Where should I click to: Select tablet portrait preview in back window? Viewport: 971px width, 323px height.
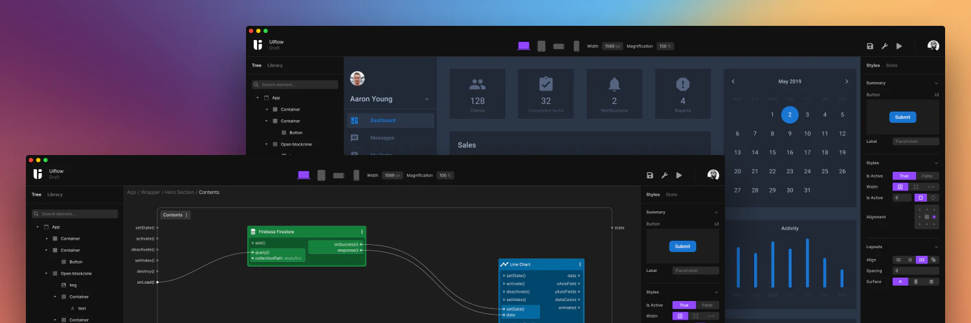[541, 46]
